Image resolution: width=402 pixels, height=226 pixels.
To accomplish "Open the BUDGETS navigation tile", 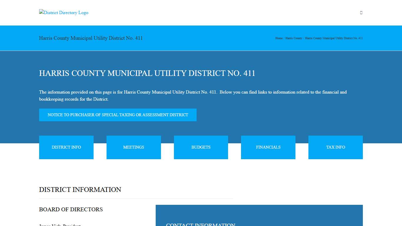I will (201, 147).
